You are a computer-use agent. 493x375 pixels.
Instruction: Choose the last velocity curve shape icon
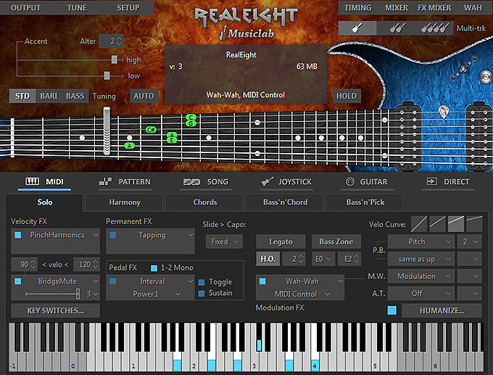coord(474,223)
